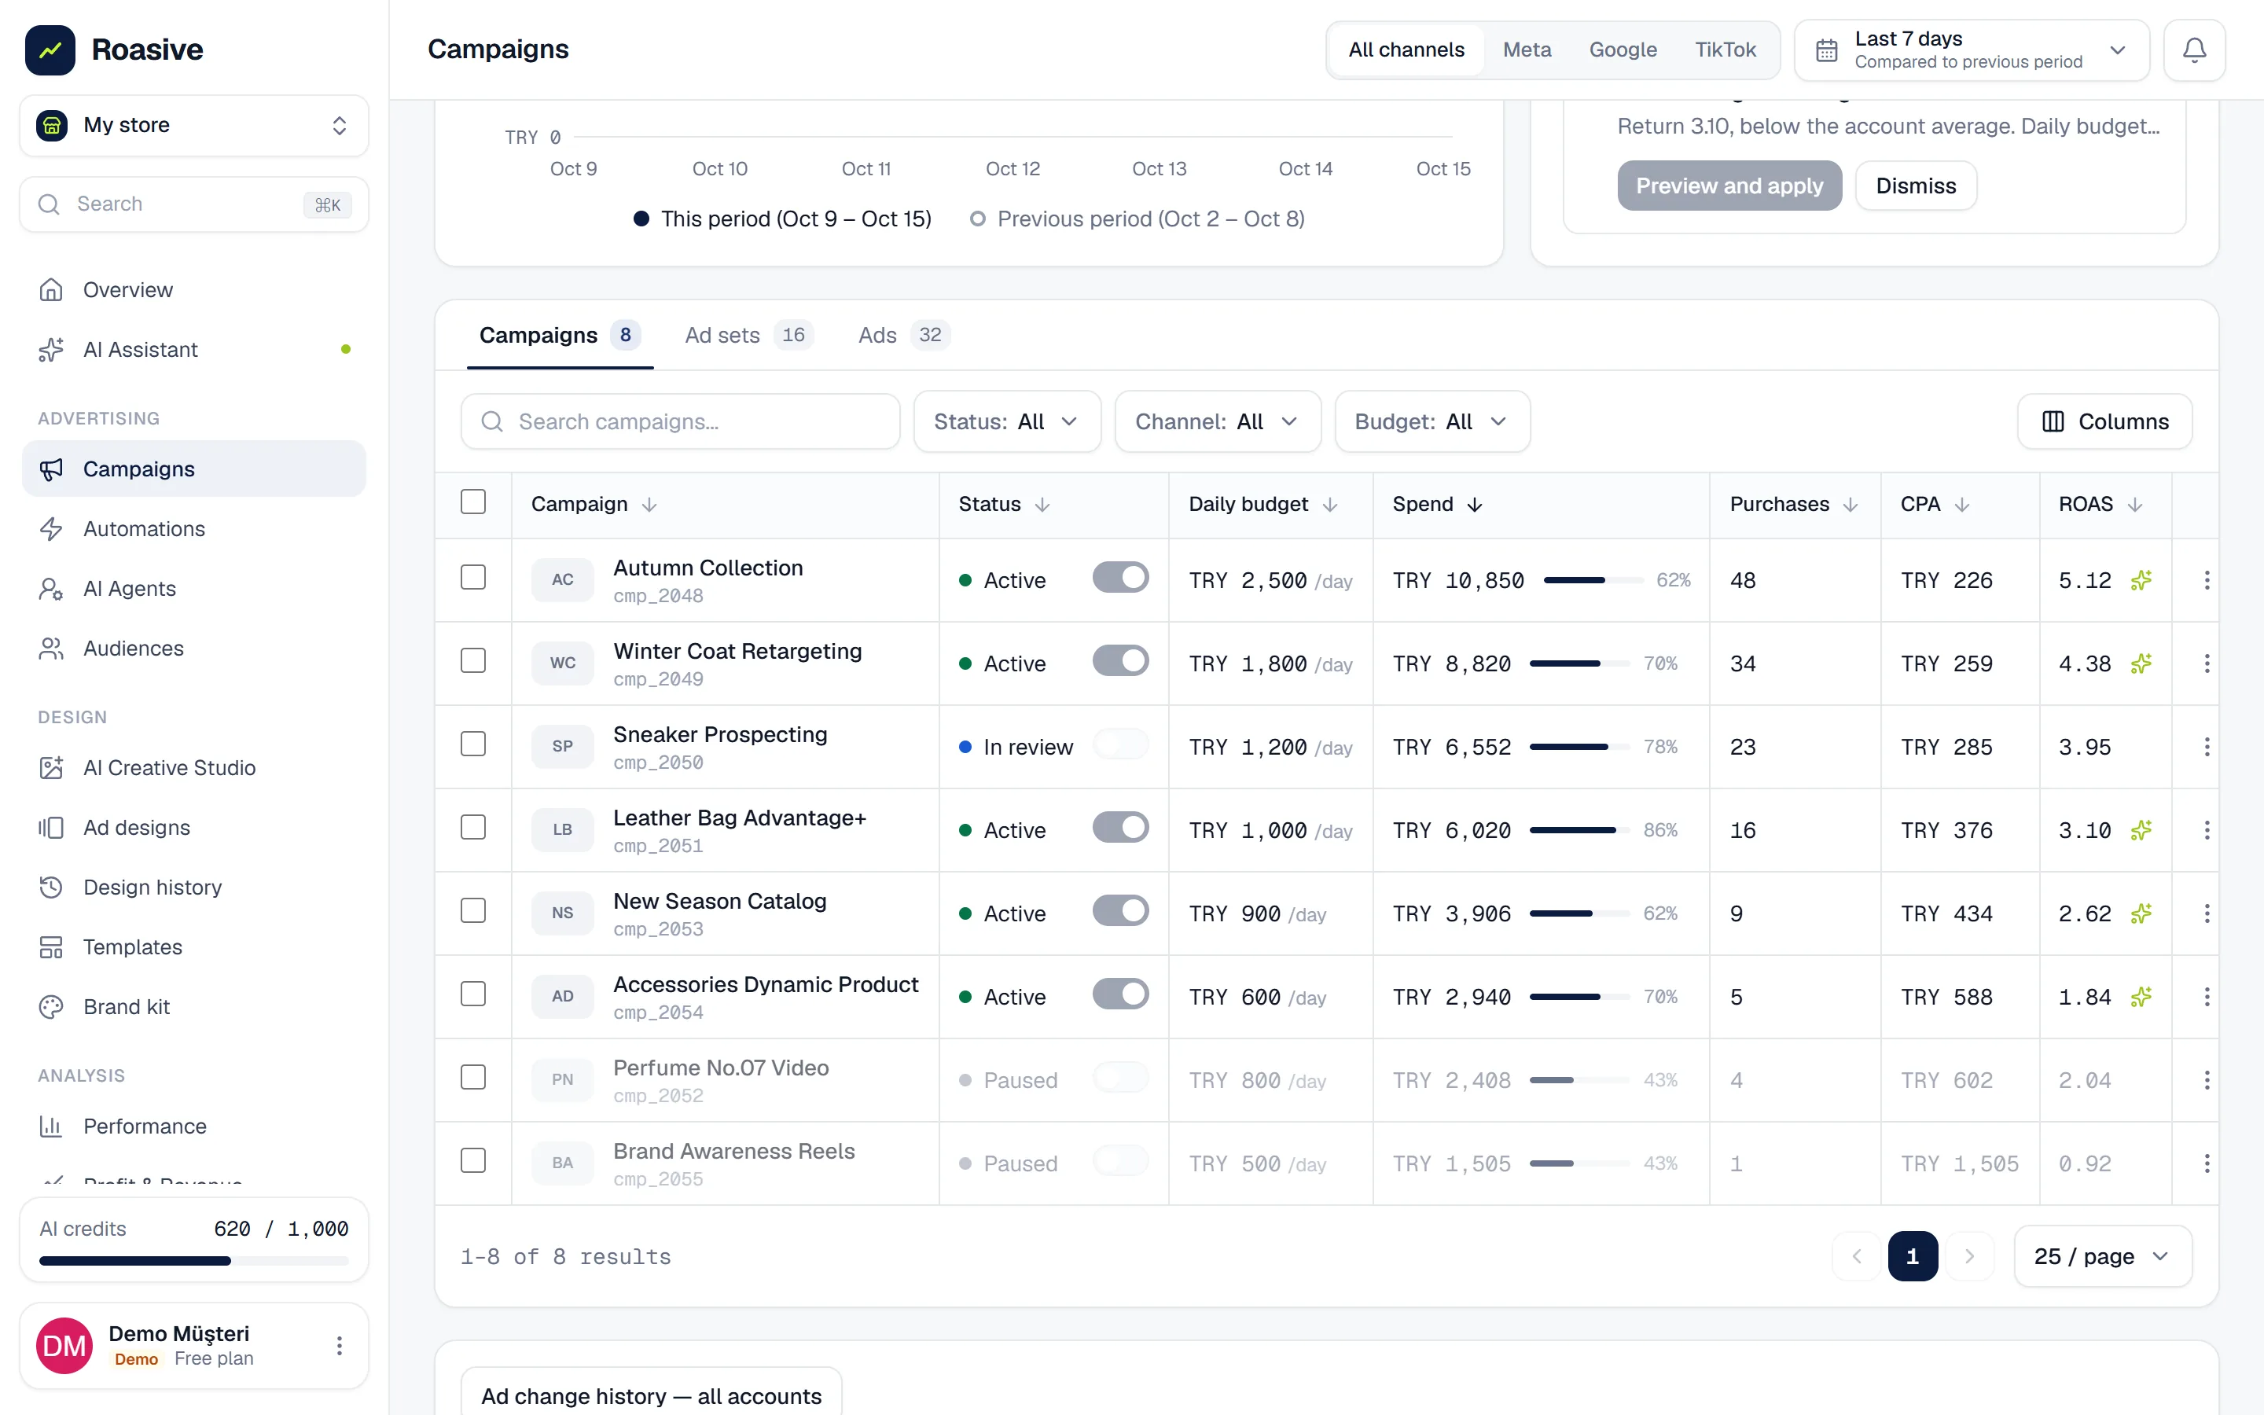Toggle Leather Bag Advantage+ campaign switch
The width and height of the screenshot is (2264, 1415).
[x=1120, y=827]
